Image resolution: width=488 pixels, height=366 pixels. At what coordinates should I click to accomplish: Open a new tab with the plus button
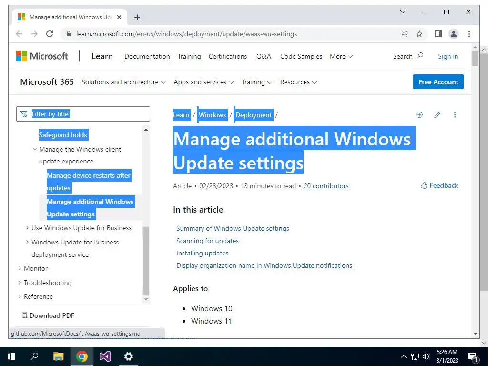(137, 17)
